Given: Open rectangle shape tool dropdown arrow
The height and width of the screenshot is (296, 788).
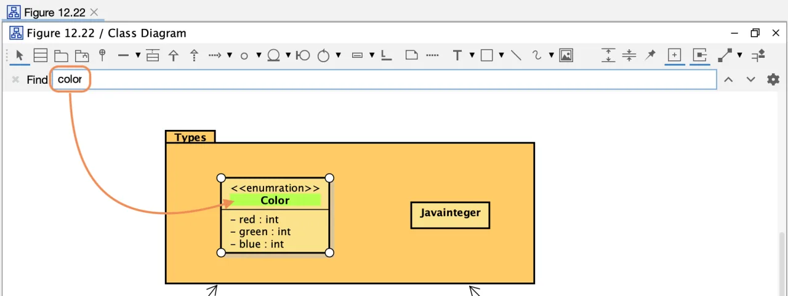Looking at the screenshot, I should tap(501, 55).
